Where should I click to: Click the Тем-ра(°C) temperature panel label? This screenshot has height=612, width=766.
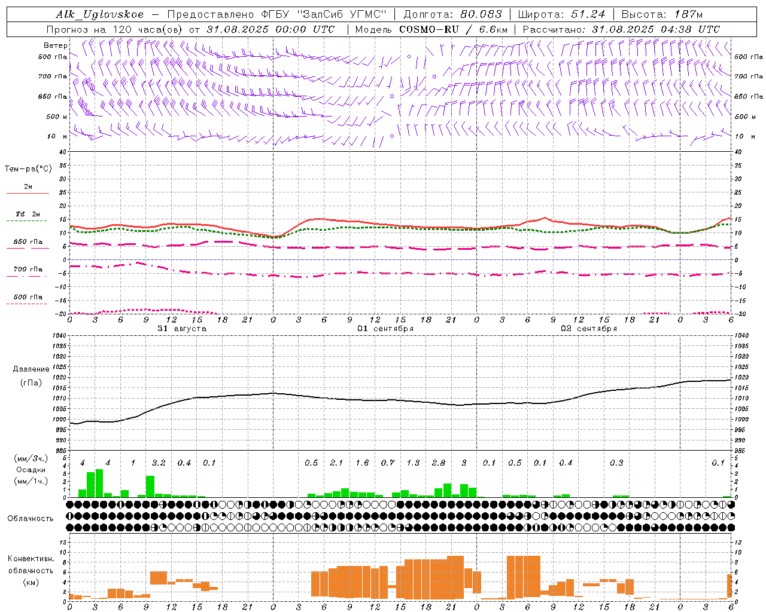point(28,169)
